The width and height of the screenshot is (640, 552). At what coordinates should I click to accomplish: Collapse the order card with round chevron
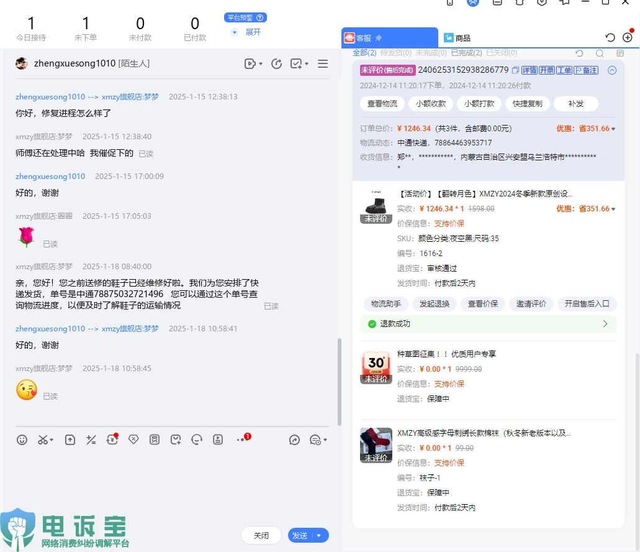pyautogui.click(x=612, y=70)
